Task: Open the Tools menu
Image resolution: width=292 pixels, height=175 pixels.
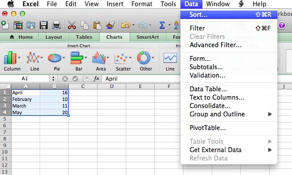Action: click(x=168, y=4)
